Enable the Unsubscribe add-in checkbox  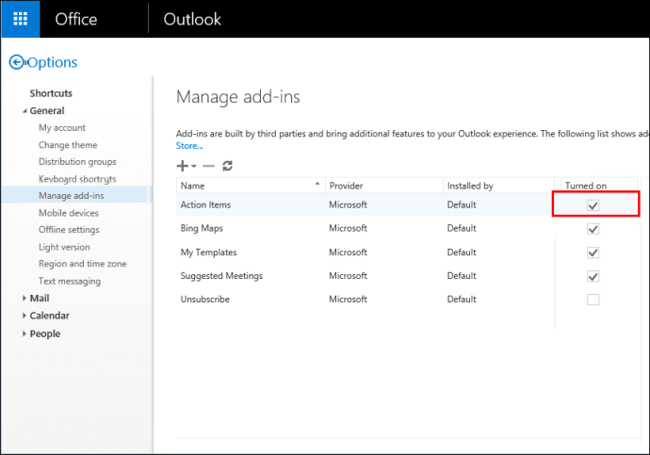pos(593,300)
